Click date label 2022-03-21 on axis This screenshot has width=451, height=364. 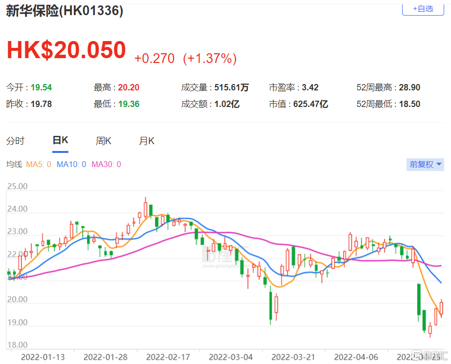tap(293, 357)
